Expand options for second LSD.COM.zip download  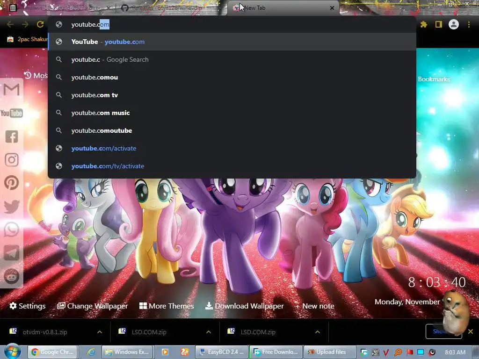[318, 332]
